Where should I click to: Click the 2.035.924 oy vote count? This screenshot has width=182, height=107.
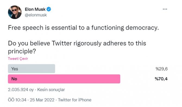coord(21,90)
